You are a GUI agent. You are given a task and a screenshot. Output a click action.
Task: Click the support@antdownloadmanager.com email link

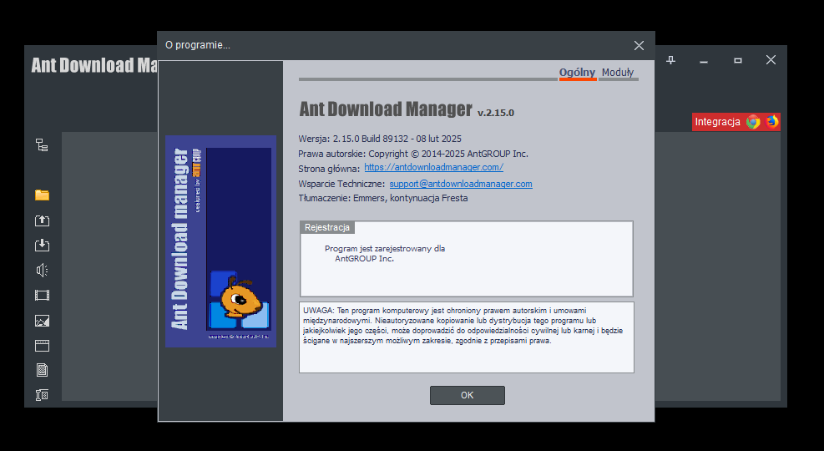click(461, 184)
